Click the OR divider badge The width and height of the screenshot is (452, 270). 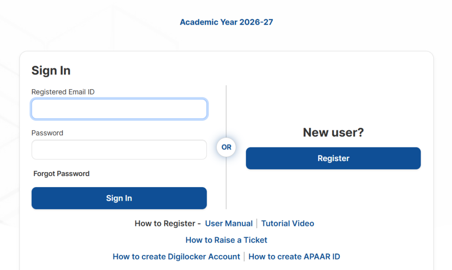226,147
